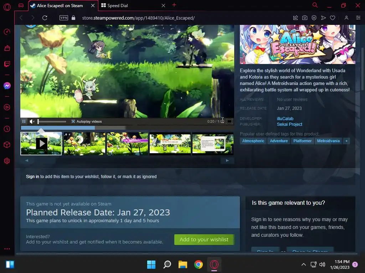Screen dimensions: 365x273
Task: Go forward to the next page
Action: [x=32, y=18]
